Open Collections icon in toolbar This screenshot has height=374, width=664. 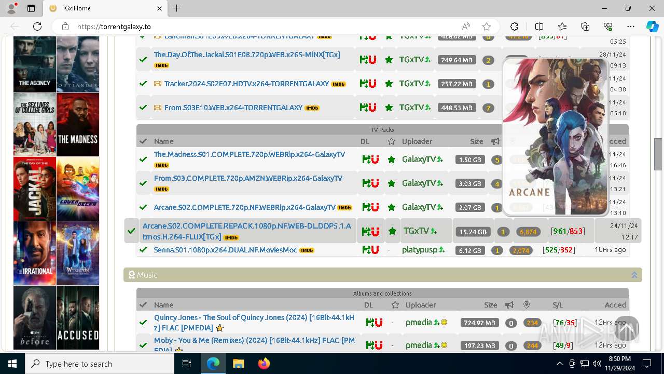coord(585,26)
